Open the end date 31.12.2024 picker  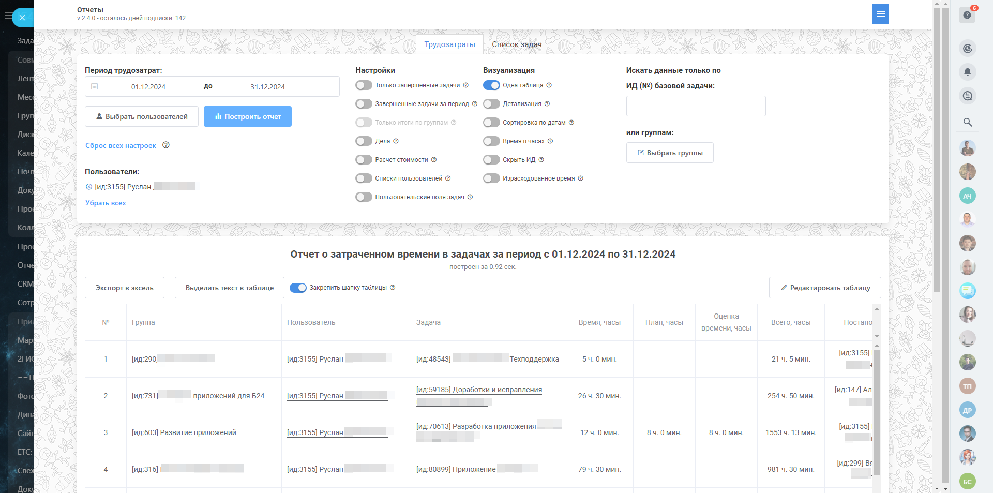(x=267, y=87)
